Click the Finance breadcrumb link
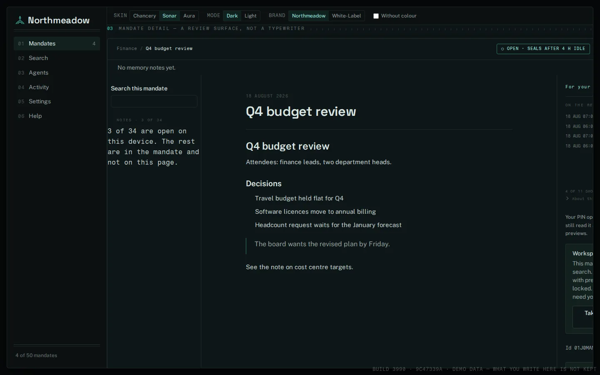This screenshot has width=600, height=375. [x=127, y=49]
